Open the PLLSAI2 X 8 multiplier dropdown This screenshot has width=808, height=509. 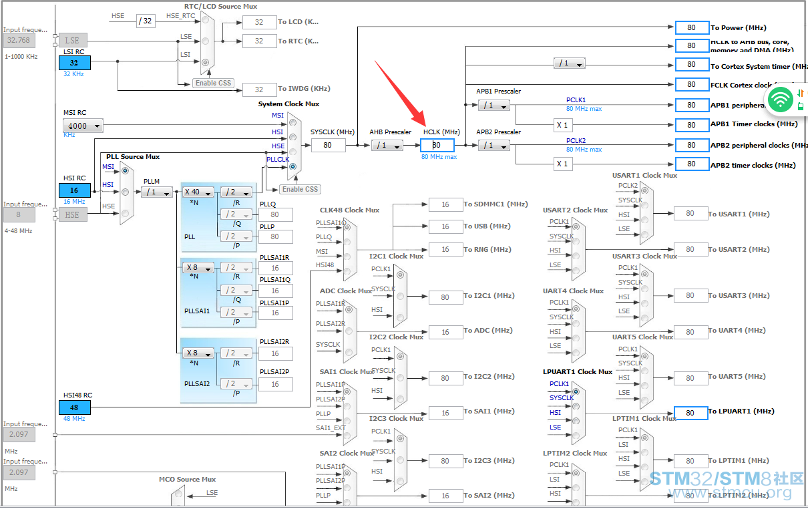pos(198,353)
